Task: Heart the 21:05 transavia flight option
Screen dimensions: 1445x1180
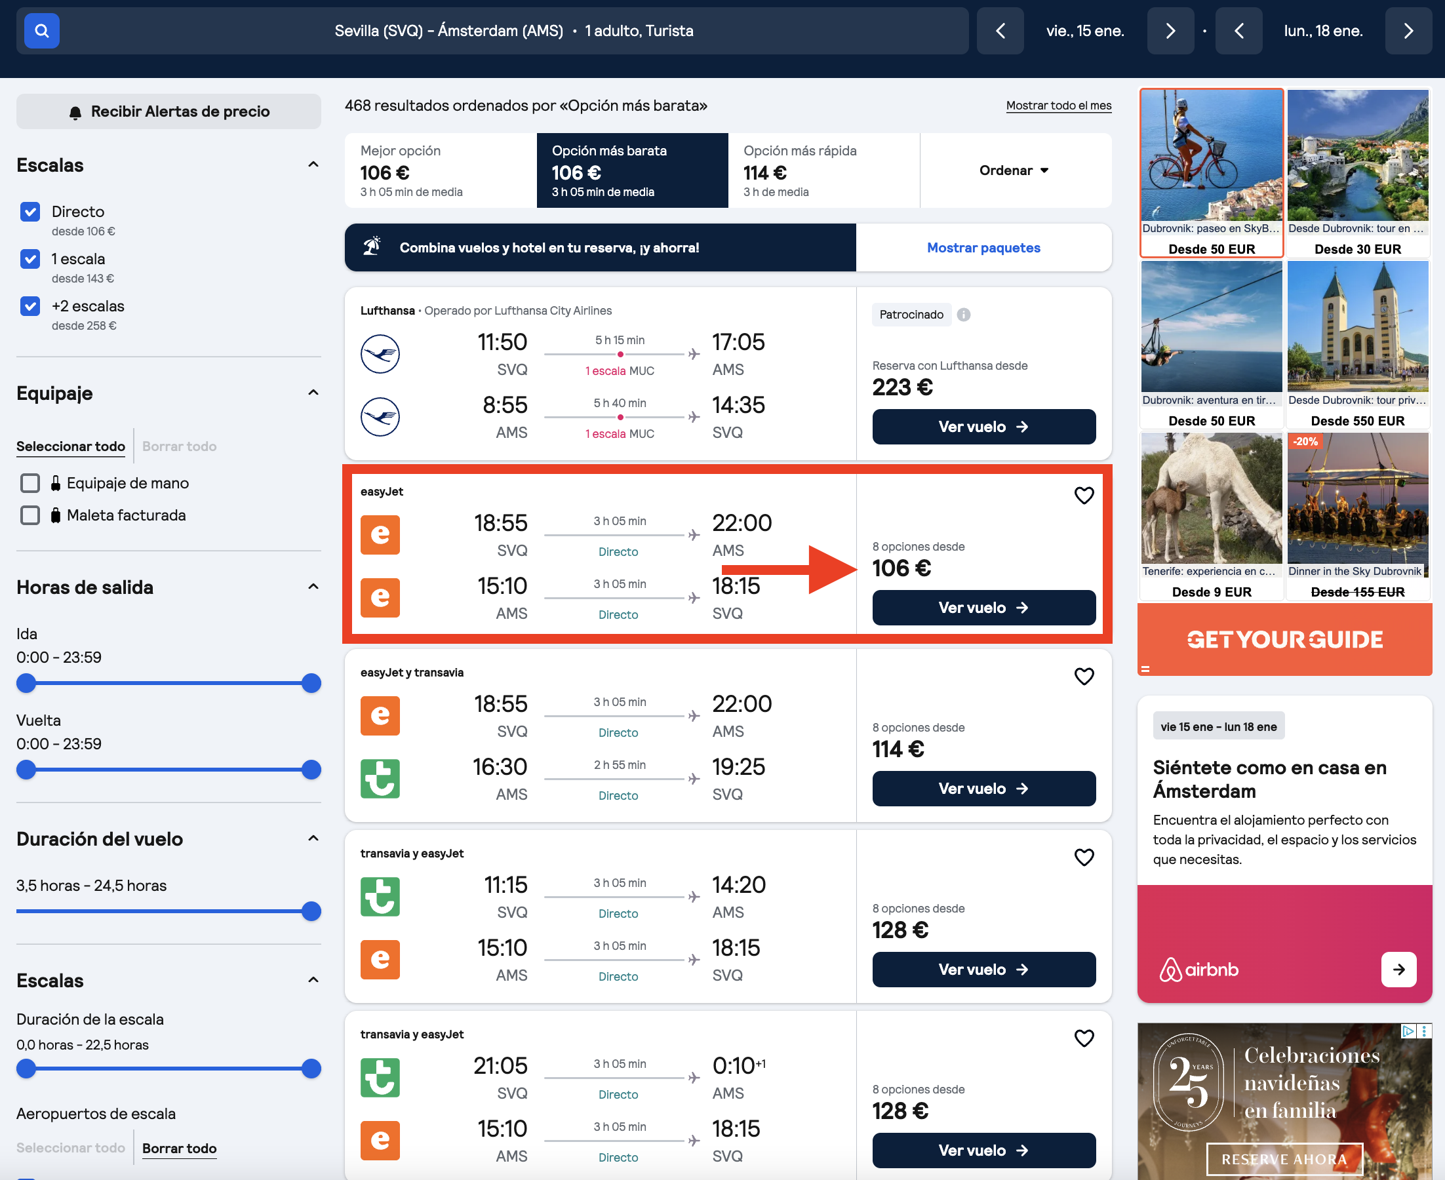Action: pyautogui.click(x=1083, y=1038)
